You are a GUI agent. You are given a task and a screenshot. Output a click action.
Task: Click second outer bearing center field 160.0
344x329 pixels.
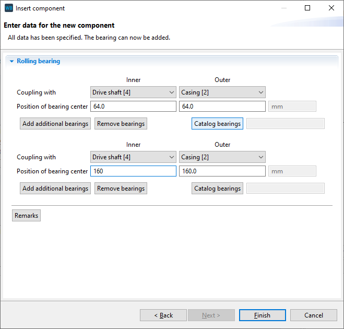[x=222, y=171]
